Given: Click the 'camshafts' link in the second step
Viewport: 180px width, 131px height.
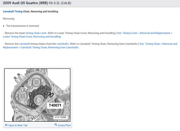Looking at the screenshot, I should tap(63, 44).
